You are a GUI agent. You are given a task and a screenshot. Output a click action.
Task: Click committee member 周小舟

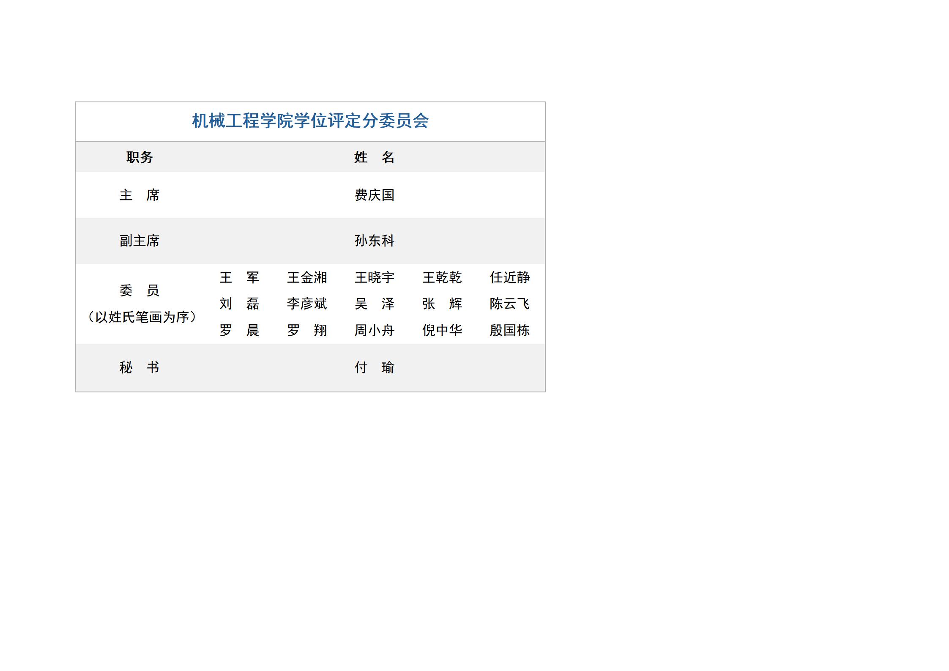coord(374,330)
